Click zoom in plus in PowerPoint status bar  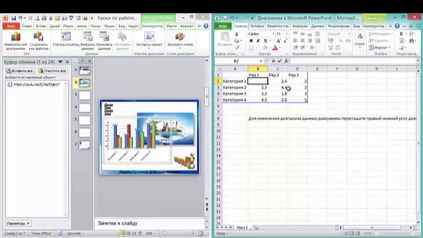click(193, 233)
